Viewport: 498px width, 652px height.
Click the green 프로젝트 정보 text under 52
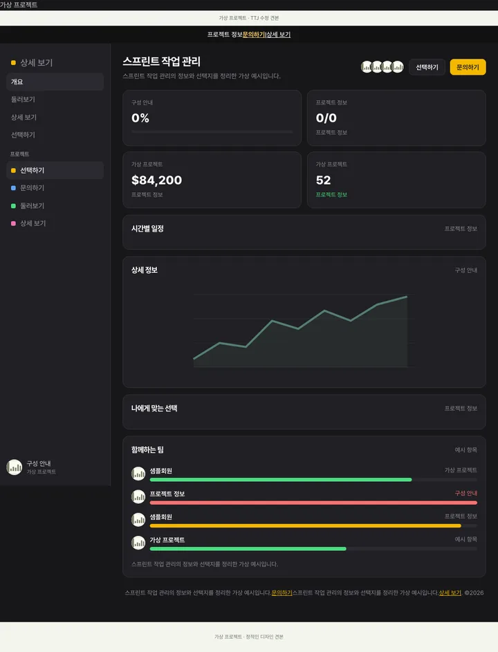pyautogui.click(x=331, y=194)
